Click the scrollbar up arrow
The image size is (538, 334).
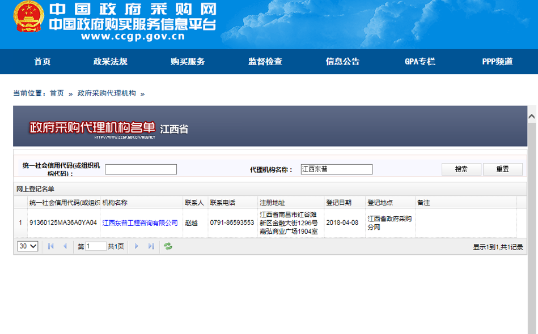pyautogui.click(x=532, y=116)
